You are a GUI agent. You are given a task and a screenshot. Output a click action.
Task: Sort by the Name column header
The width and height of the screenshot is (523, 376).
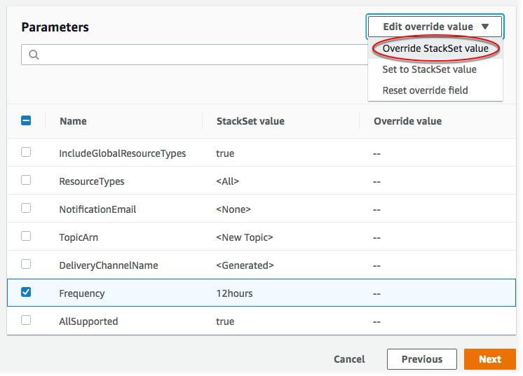coord(73,121)
